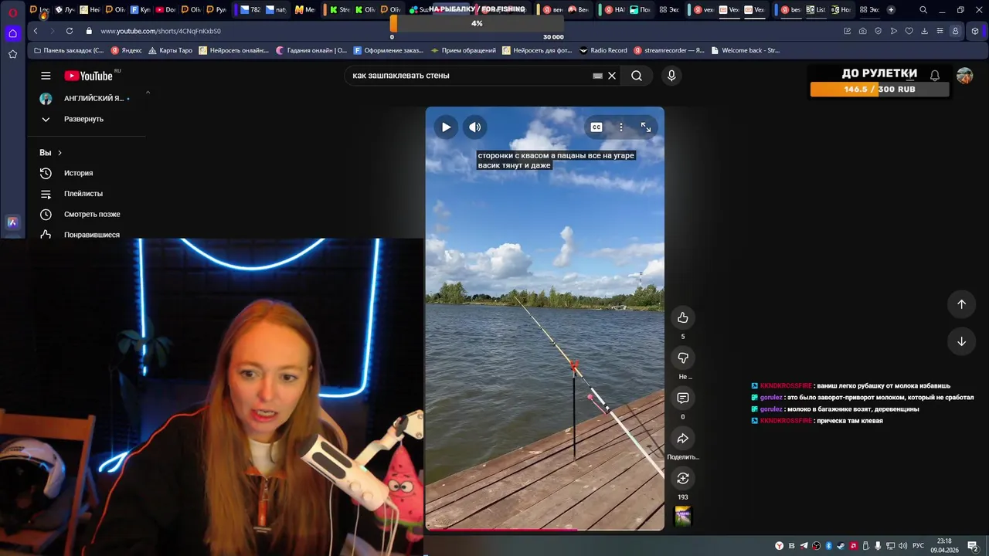Viewport: 989px width, 556px height.
Task: Enter fullscreen on the Shorts player
Action: point(646,127)
